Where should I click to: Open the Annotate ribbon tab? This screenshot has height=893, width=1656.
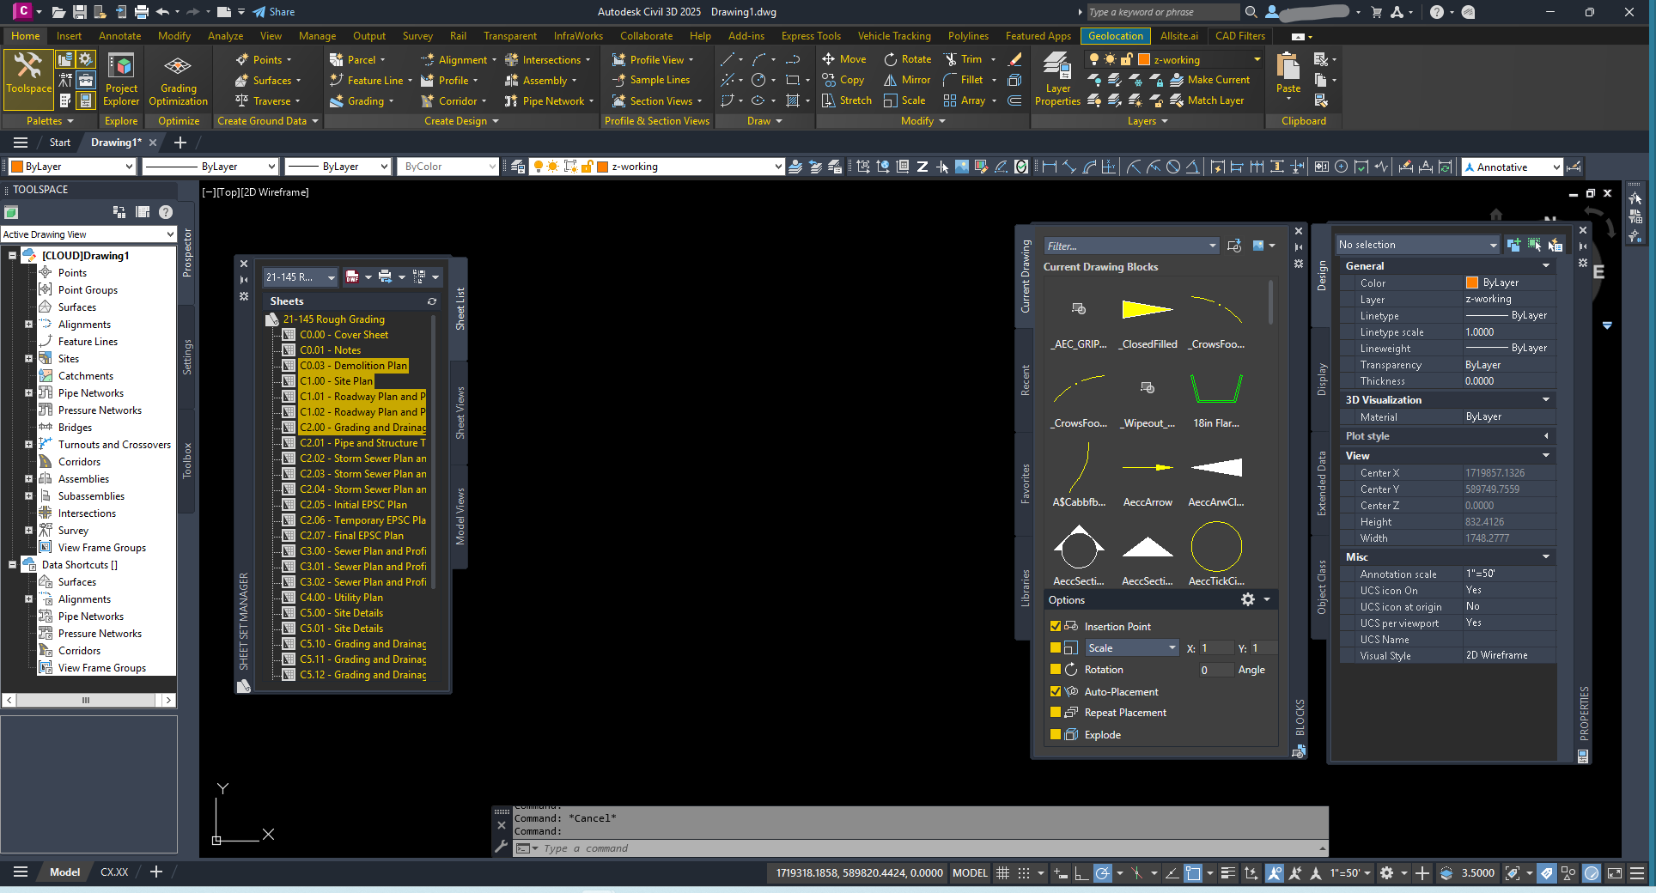[119, 36]
